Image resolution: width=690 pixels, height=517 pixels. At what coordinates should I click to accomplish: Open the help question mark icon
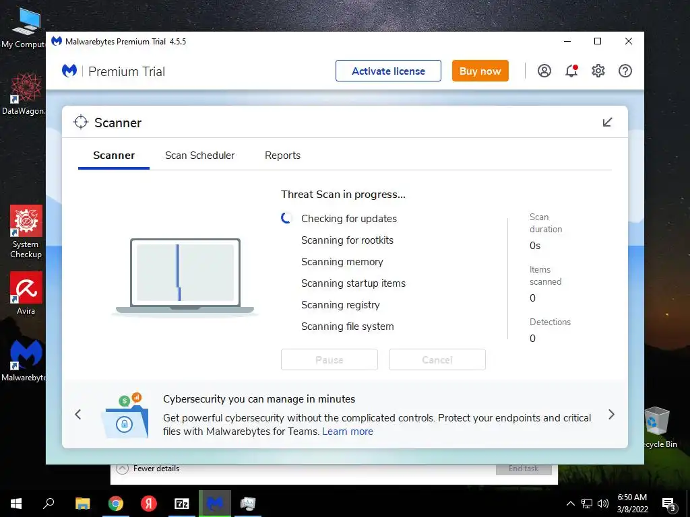pos(625,71)
